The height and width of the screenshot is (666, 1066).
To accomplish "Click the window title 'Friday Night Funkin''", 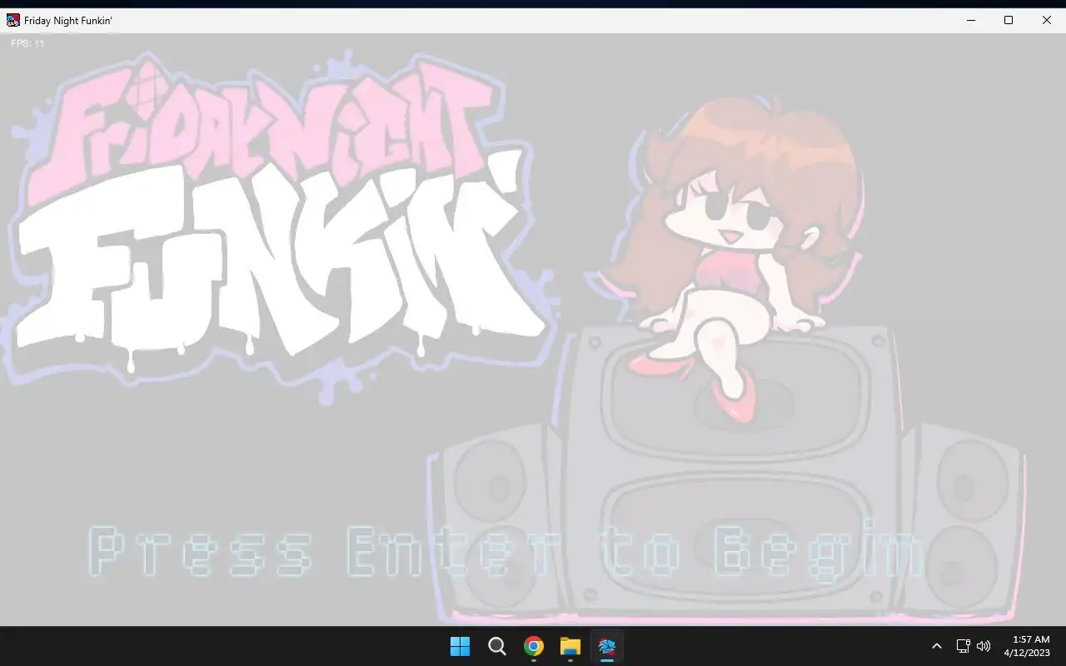I will click(68, 21).
